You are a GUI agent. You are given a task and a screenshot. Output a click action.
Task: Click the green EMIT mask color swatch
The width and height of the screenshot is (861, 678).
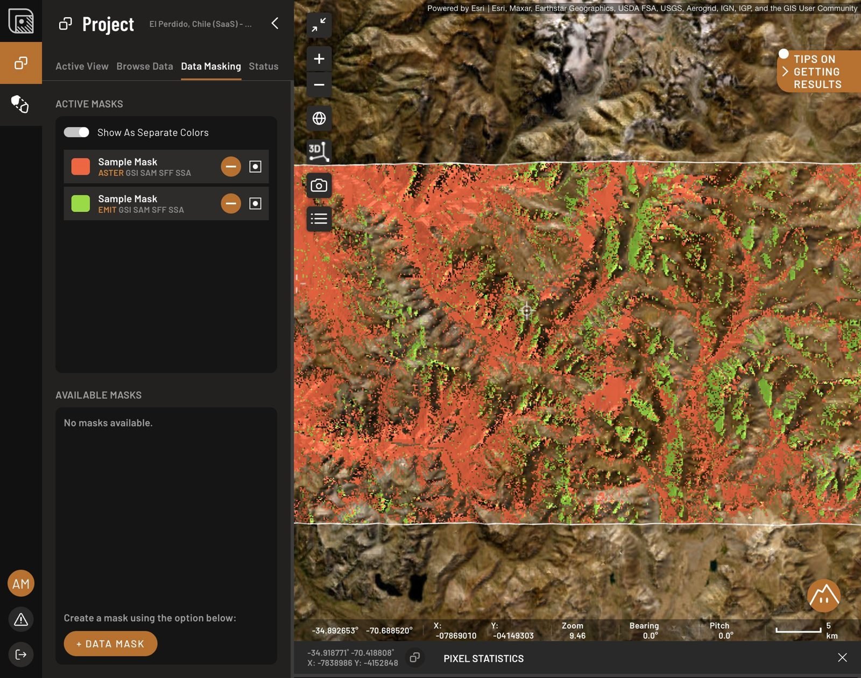[x=81, y=203]
